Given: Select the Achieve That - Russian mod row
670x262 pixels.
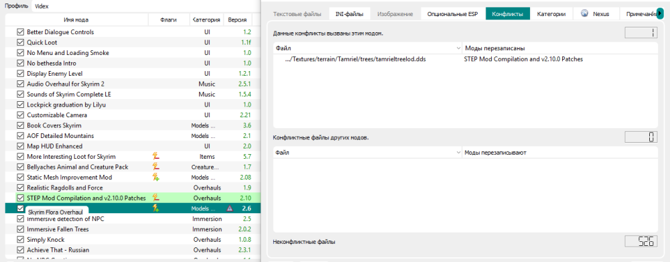Looking at the screenshot, I should click(x=133, y=250).
